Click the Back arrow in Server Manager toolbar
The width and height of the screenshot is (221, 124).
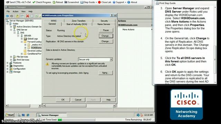[x=8, y=16]
